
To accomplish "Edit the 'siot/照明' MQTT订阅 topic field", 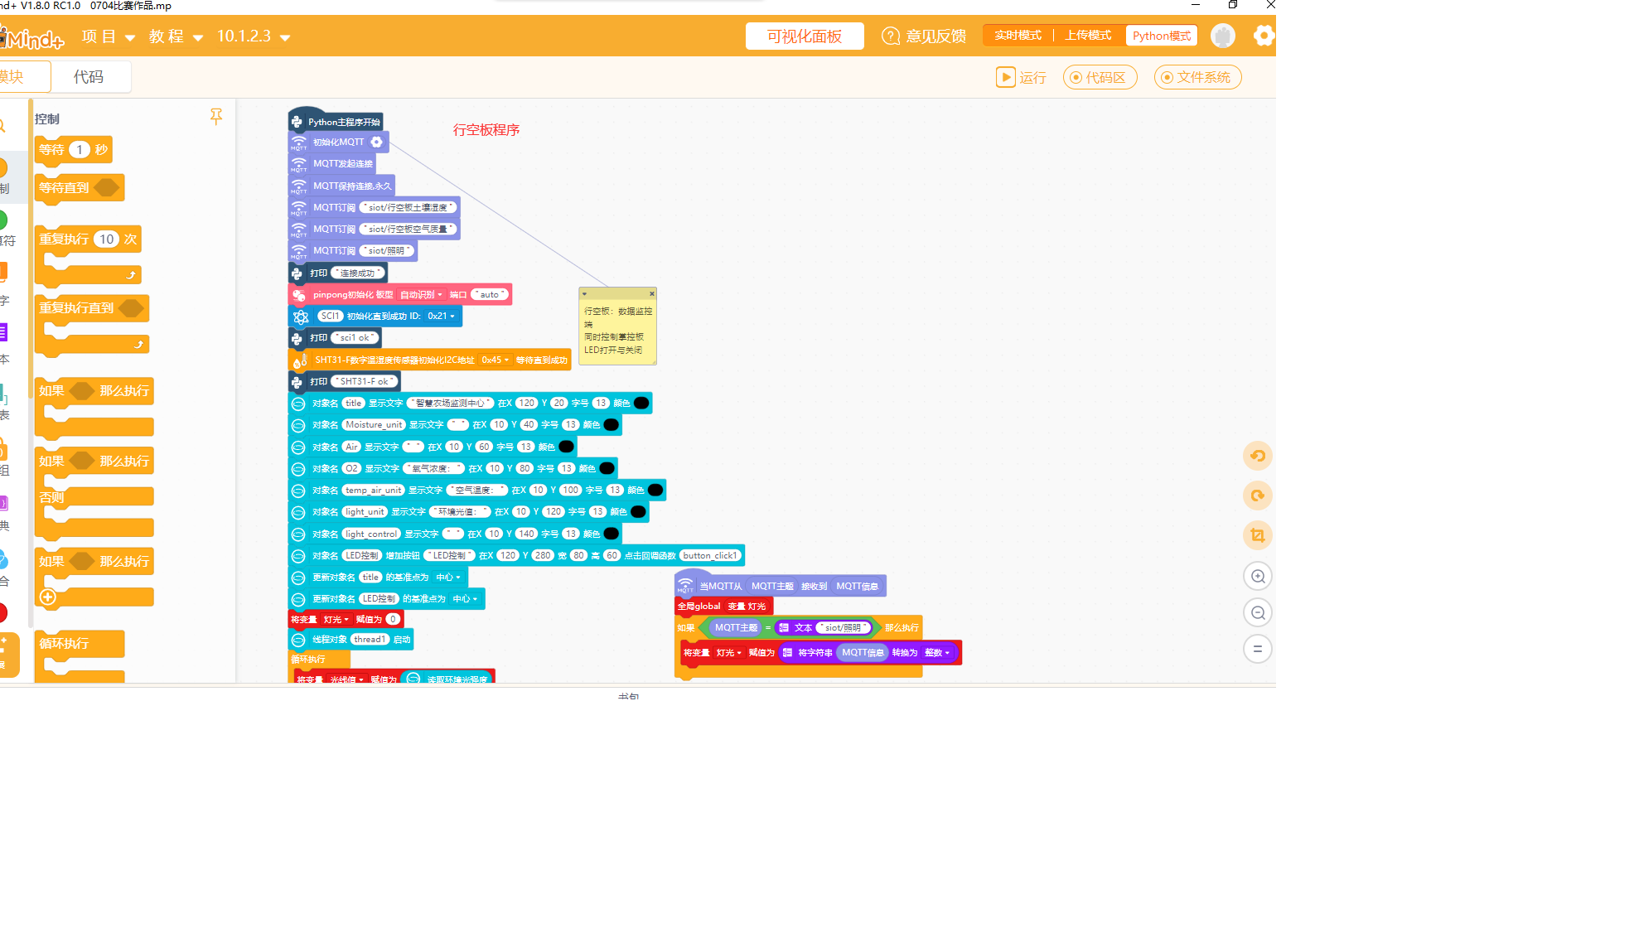I will pos(387,251).
